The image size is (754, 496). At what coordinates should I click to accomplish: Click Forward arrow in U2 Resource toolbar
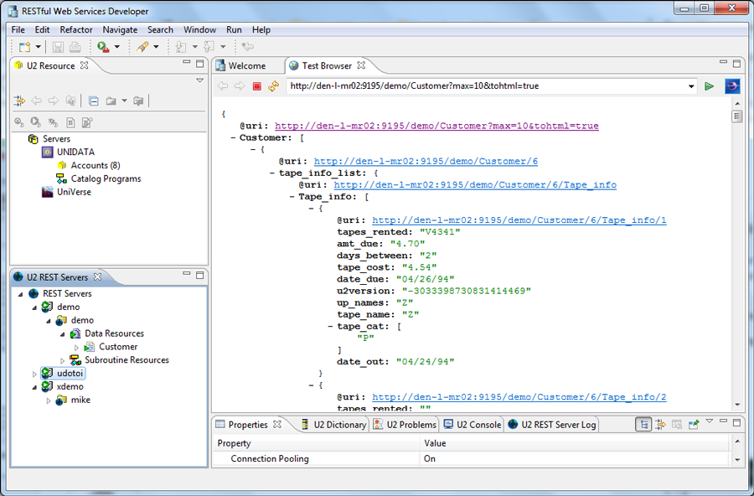tap(53, 101)
